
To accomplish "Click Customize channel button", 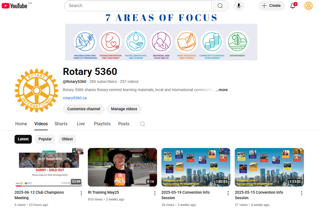I will [84, 109].
